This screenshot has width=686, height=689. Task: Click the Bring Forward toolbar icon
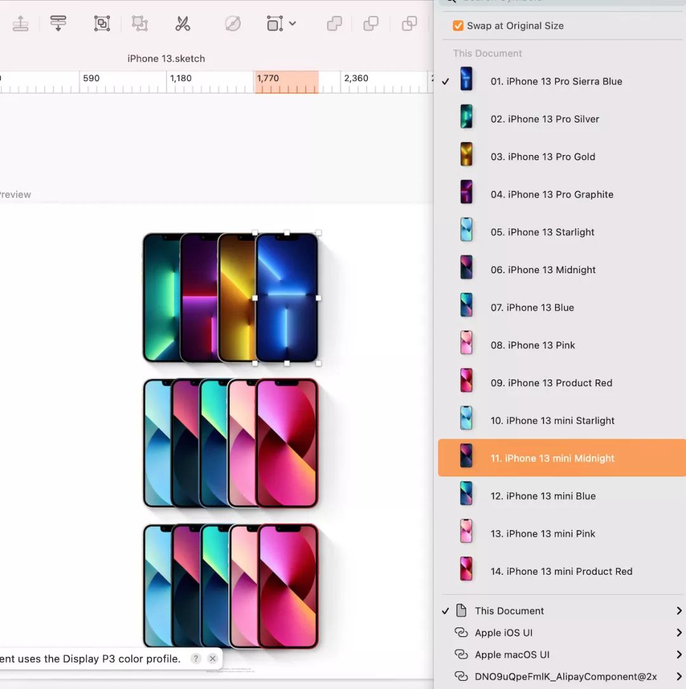(x=21, y=24)
